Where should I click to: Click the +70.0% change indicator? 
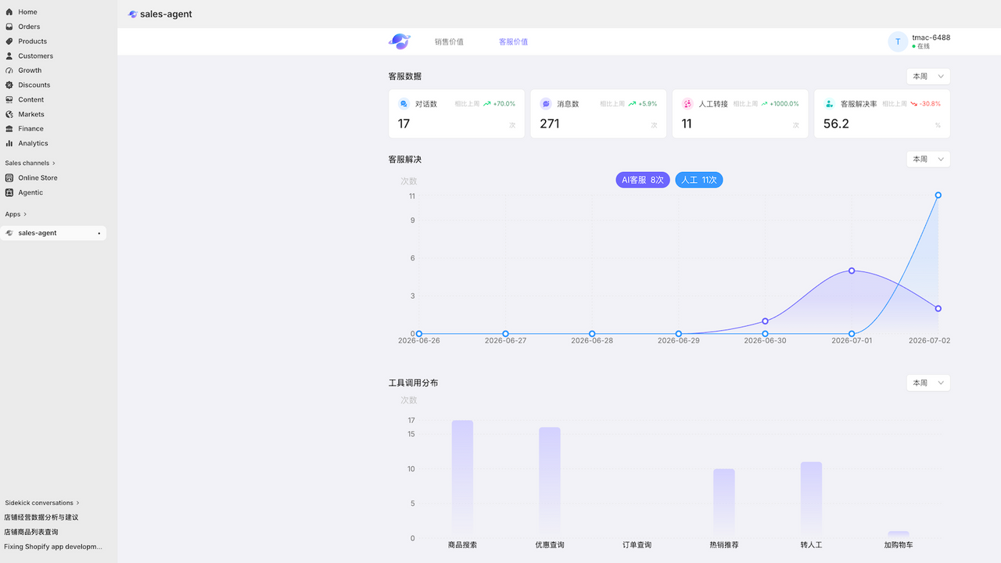504,103
